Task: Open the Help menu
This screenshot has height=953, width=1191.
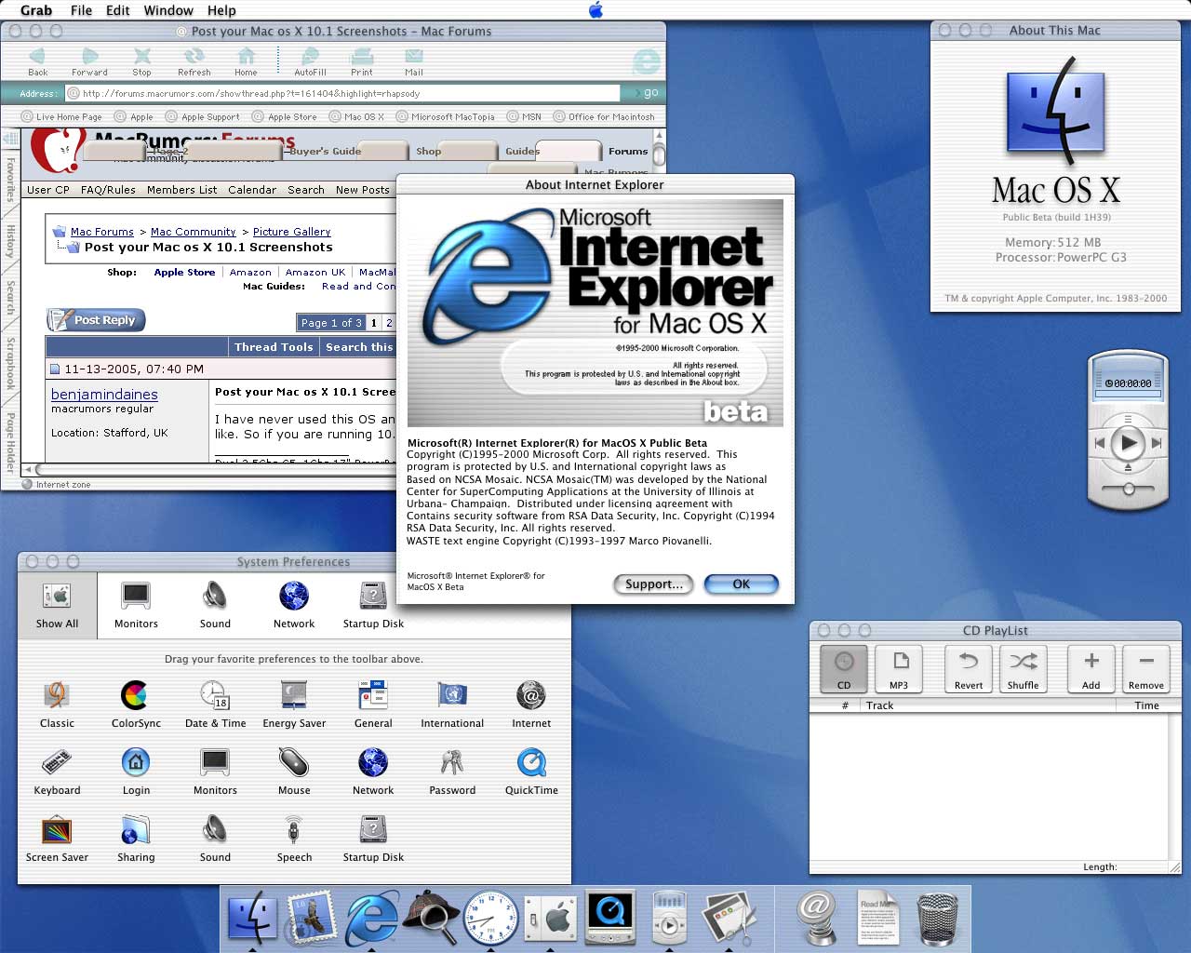Action: [221, 10]
